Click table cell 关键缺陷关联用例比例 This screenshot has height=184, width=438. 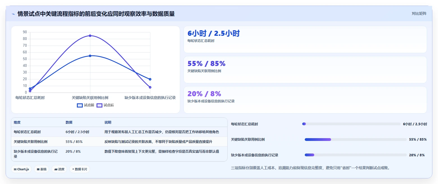click(x=31, y=141)
